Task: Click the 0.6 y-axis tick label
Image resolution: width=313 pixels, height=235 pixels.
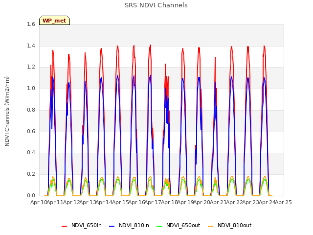Action: 31,131
